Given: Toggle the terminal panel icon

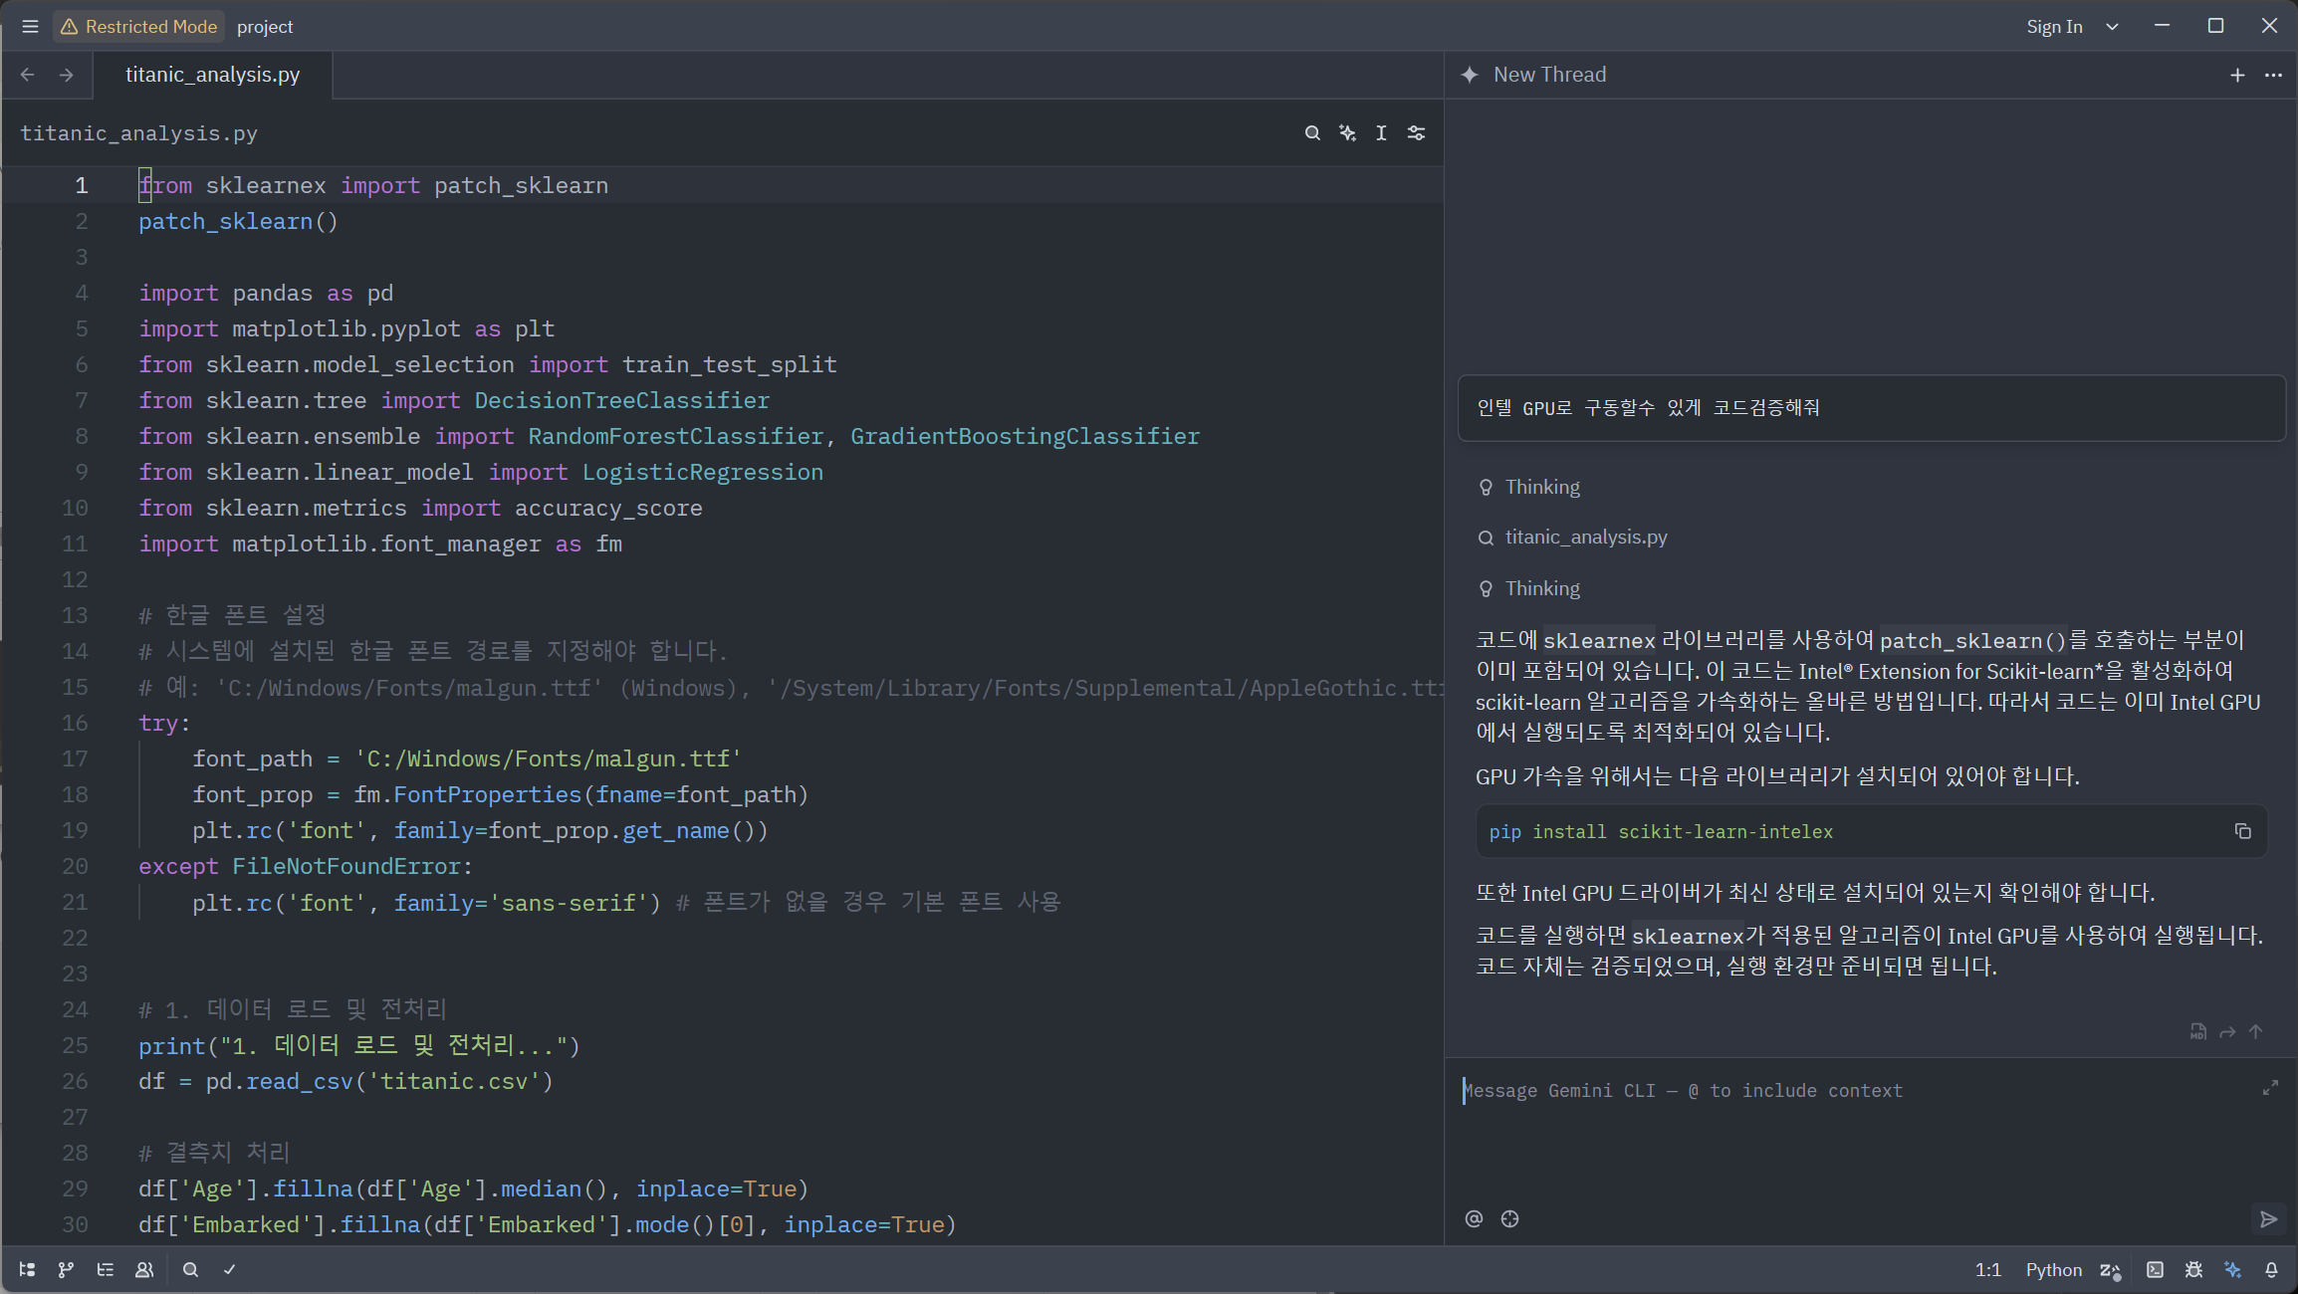Looking at the screenshot, I should pyautogui.click(x=2155, y=1269).
